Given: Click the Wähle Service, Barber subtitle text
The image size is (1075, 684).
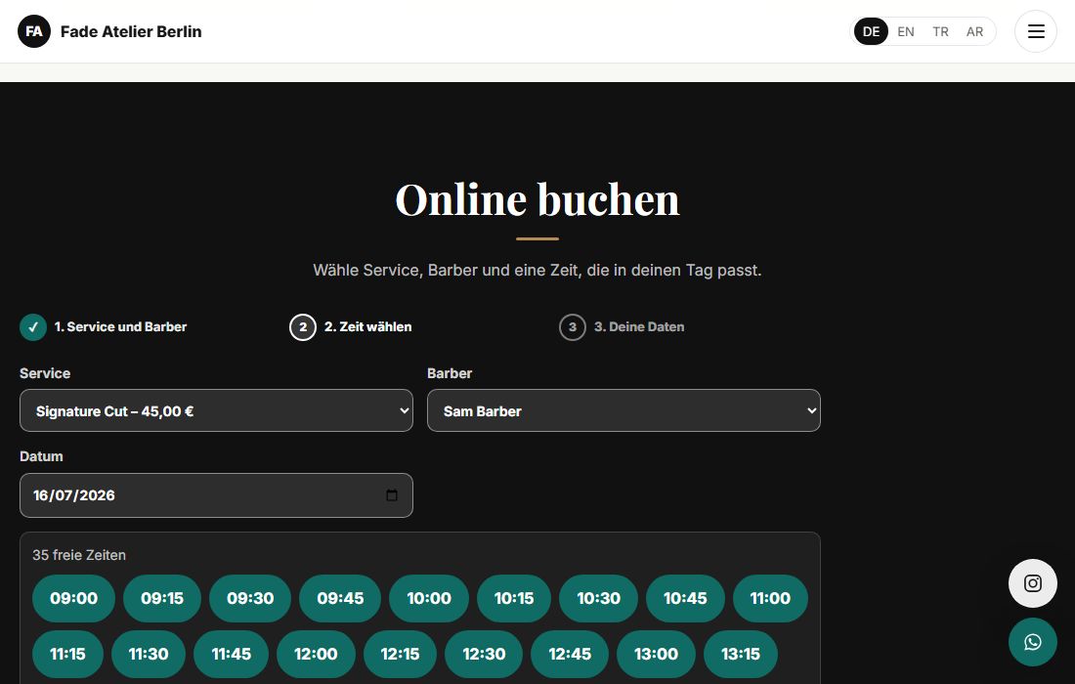Looking at the screenshot, I should click(537, 270).
